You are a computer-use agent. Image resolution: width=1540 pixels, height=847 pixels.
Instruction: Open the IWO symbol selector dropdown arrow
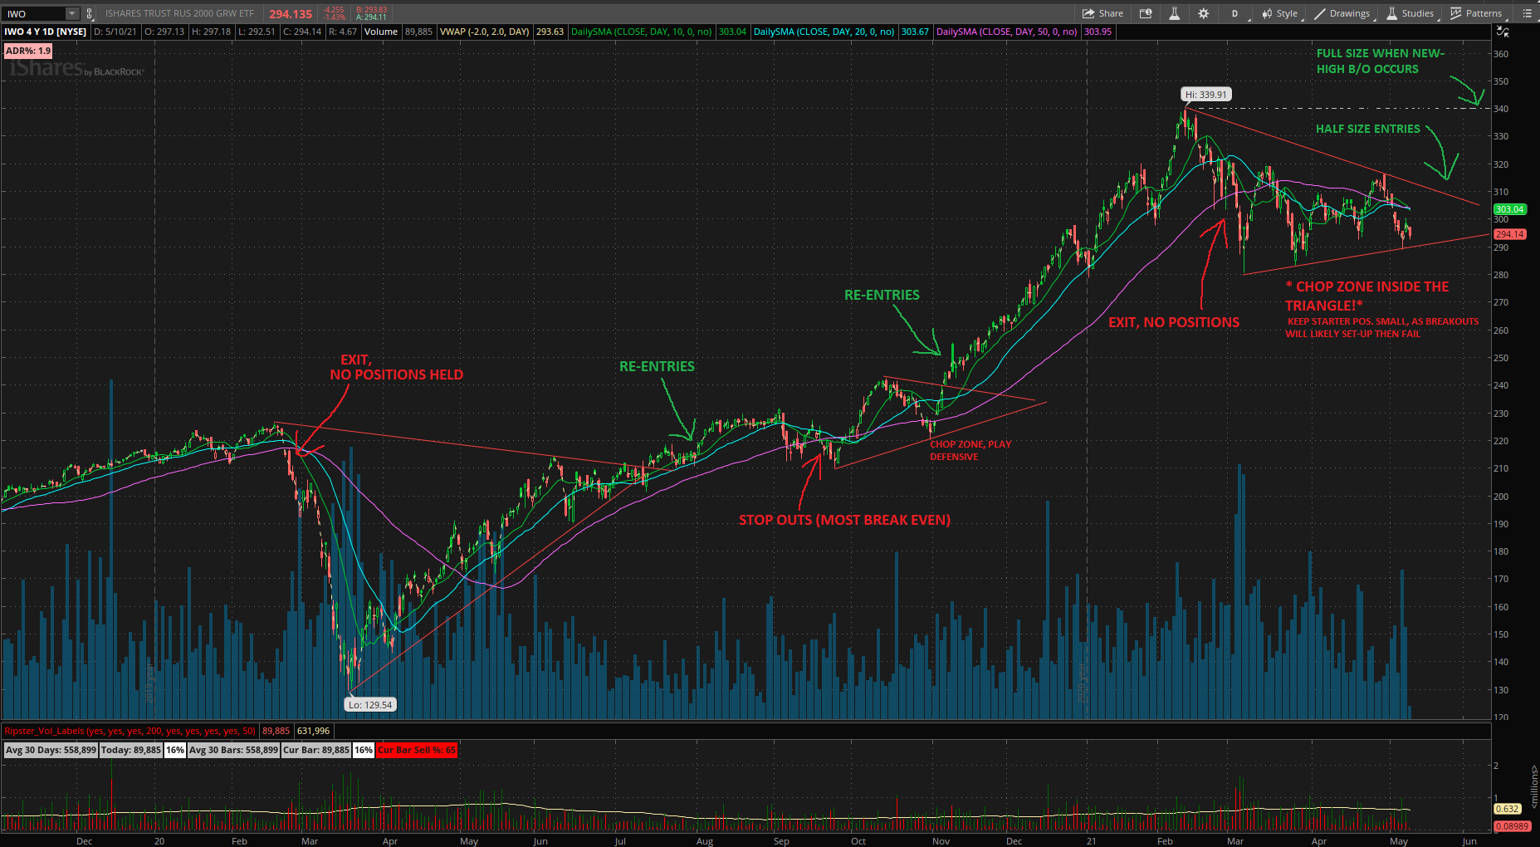pyautogui.click(x=72, y=13)
